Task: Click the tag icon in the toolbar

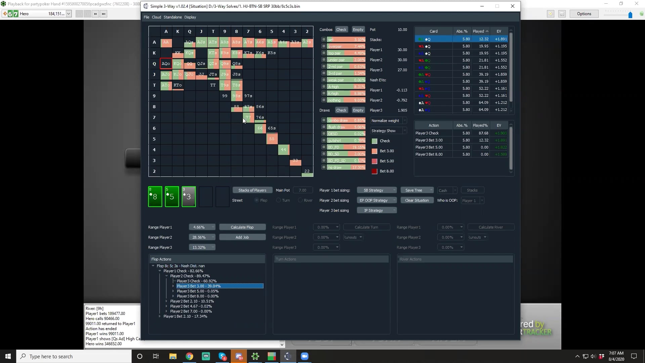Action: tap(551, 14)
